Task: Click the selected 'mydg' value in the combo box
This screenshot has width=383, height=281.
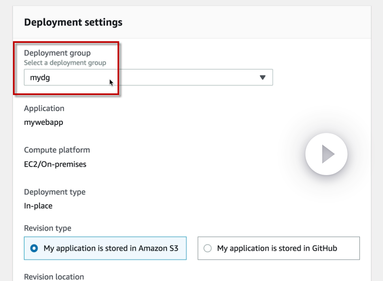Action: tap(40, 78)
